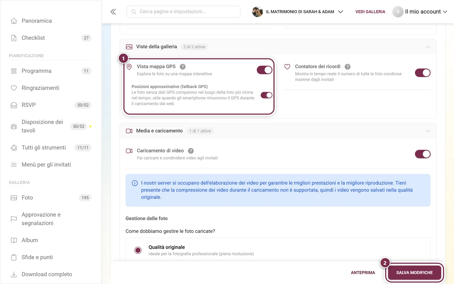Collapse the sidebar with the double-chevron icon
Image resolution: width=454 pixels, height=284 pixels.
coord(113,12)
